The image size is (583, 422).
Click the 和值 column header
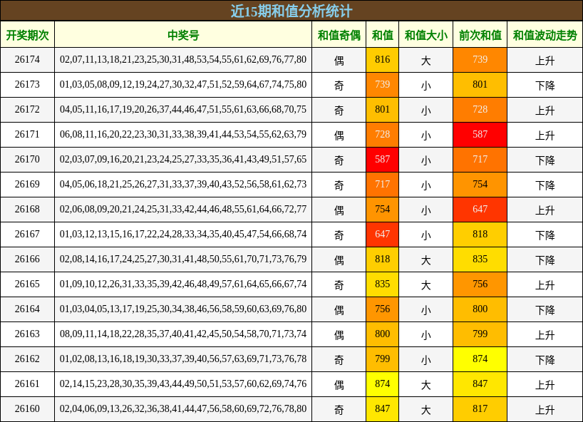[x=383, y=35]
